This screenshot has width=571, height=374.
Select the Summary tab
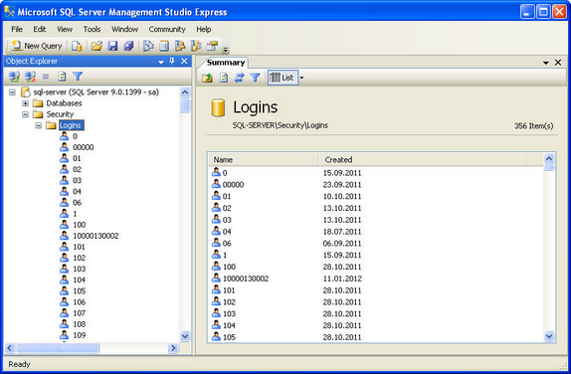pyautogui.click(x=226, y=63)
